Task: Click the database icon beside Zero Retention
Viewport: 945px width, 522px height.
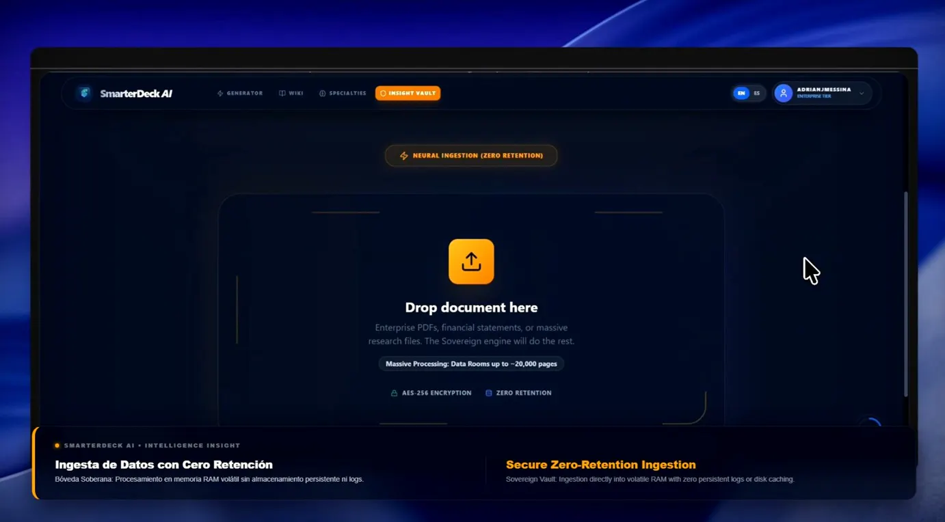Action: point(489,393)
